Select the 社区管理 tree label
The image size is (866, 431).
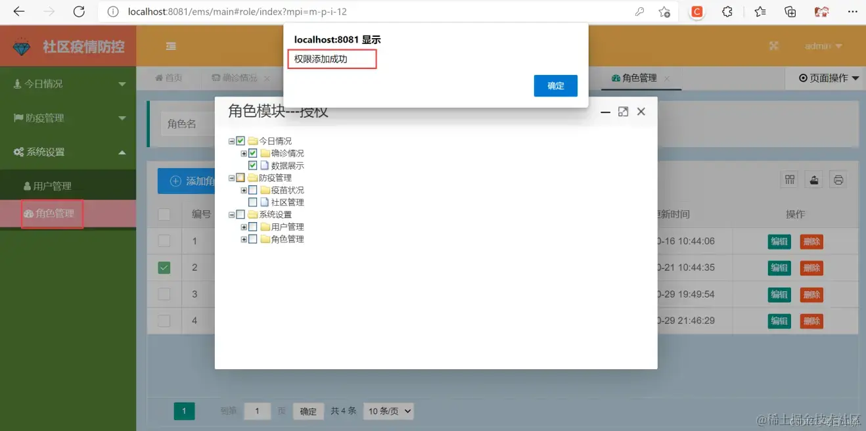(288, 202)
